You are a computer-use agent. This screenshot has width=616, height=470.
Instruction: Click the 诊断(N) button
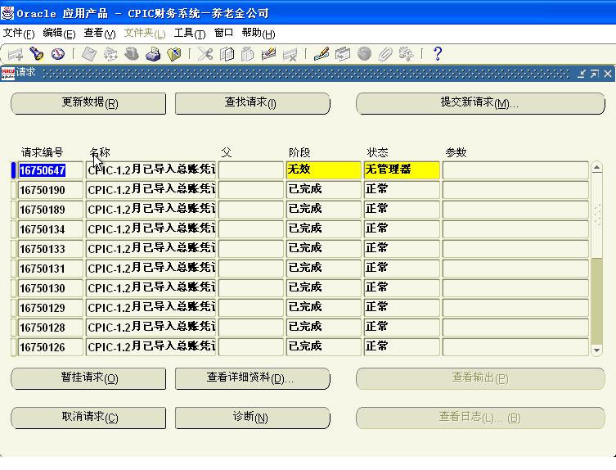point(252,418)
